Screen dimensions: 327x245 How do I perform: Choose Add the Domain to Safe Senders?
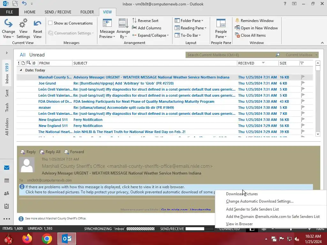(x=273, y=217)
